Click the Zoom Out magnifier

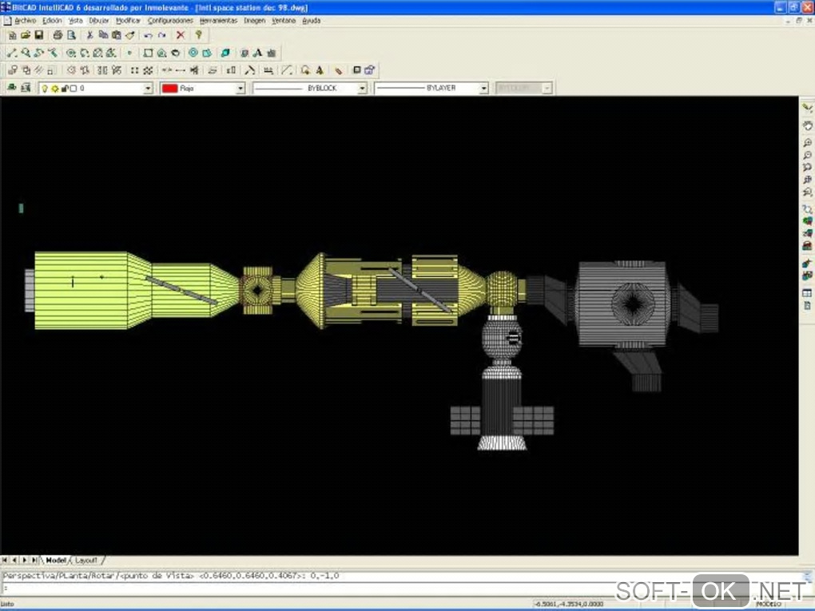(x=807, y=155)
